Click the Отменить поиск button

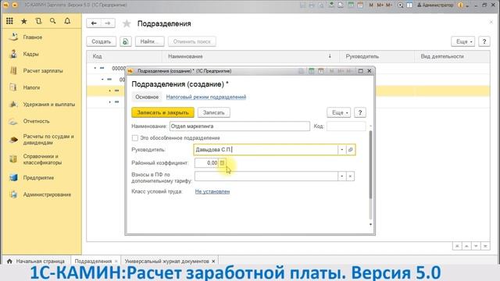[192, 41]
